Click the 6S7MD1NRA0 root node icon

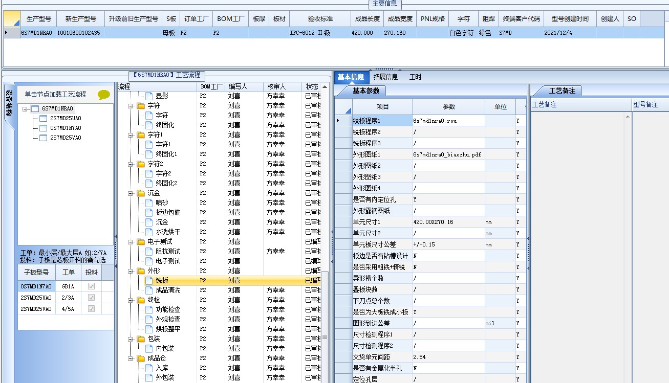(x=35, y=108)
